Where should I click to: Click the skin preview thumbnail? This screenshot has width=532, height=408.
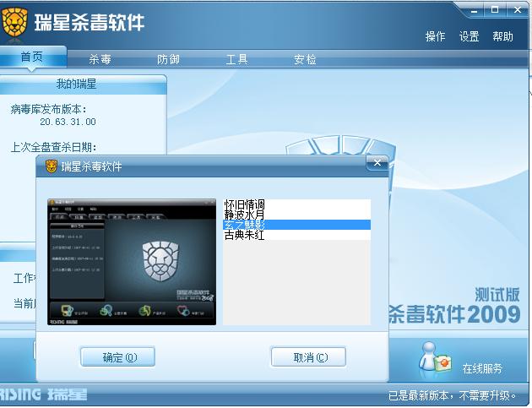coord(132,262)
